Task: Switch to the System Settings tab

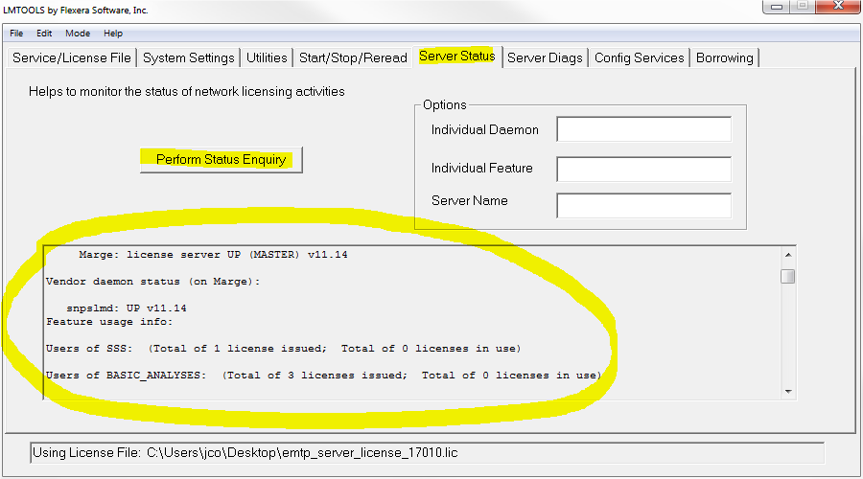Action: [189, 57]
